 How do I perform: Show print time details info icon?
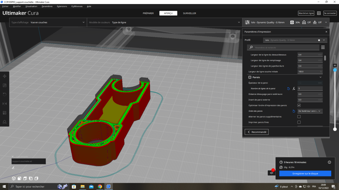click(329, 162)
